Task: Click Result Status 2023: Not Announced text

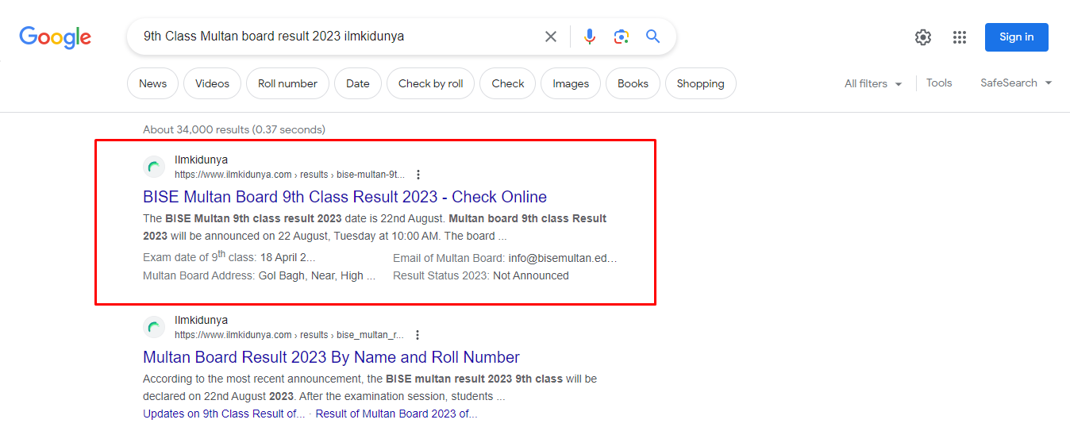Action: 481,275
